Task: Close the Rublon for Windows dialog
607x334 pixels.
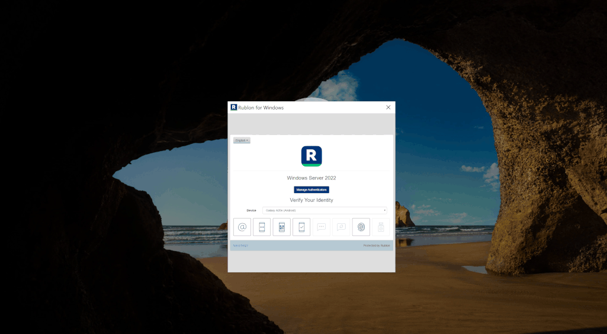Action: (x=388, y=107)
